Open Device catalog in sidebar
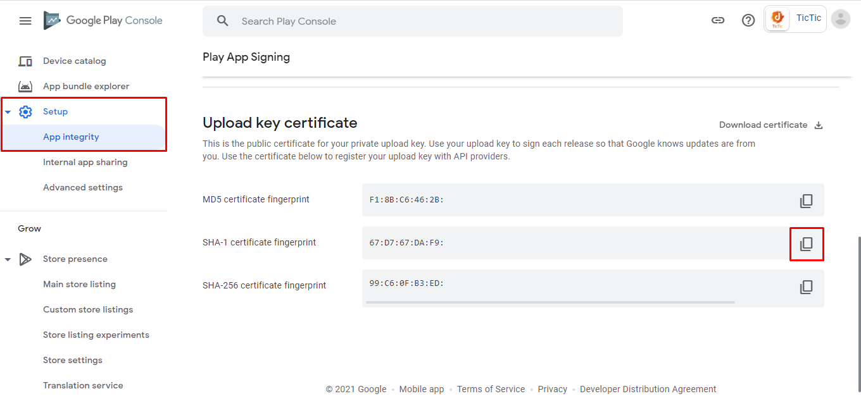This screenshot has height=396, width=861. [74, 61]
